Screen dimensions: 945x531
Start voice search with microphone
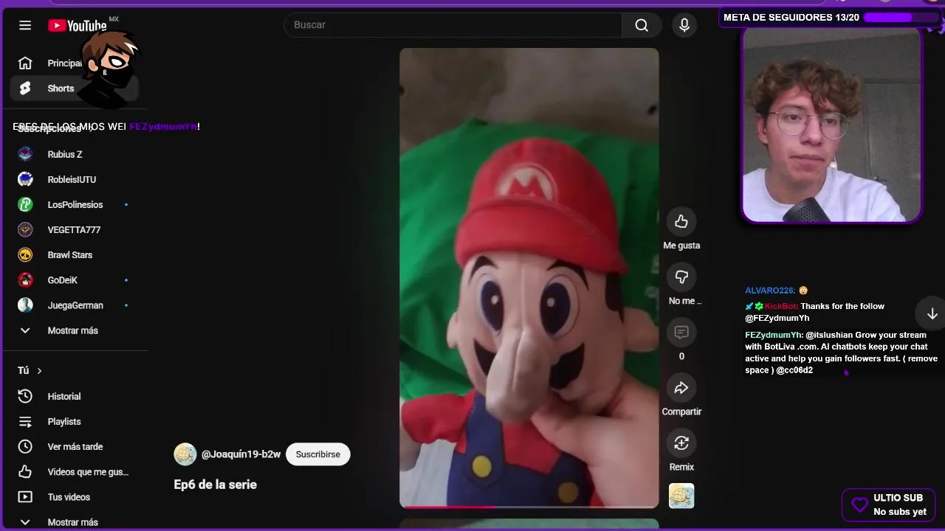(684, 25)
